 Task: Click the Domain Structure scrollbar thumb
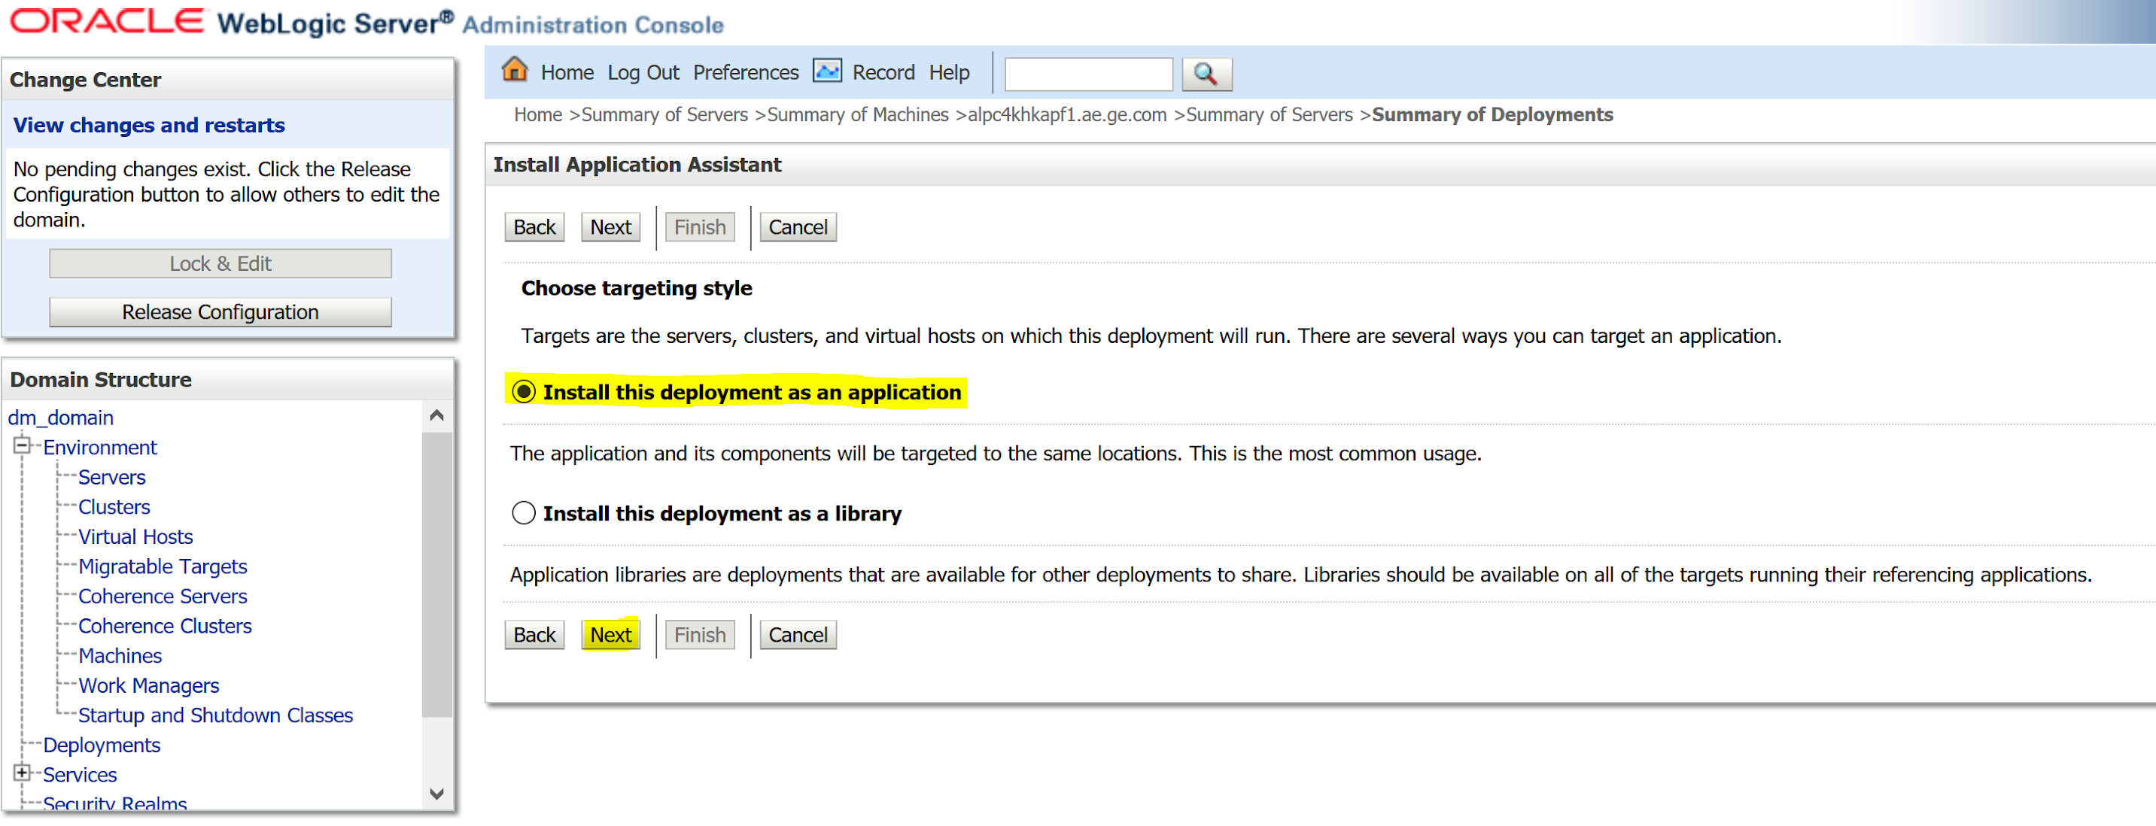point(437,574)
